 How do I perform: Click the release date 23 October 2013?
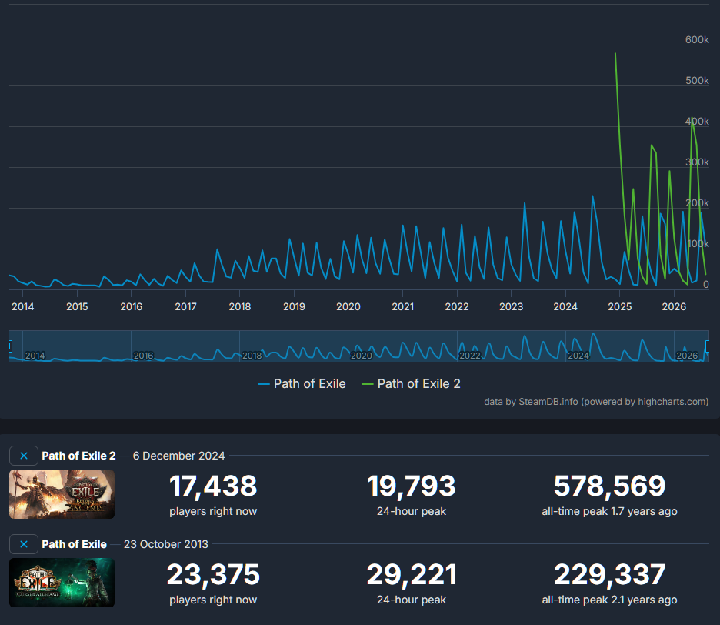165,545
